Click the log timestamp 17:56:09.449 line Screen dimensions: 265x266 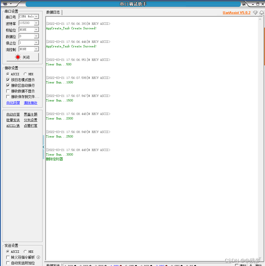point(78,150)
